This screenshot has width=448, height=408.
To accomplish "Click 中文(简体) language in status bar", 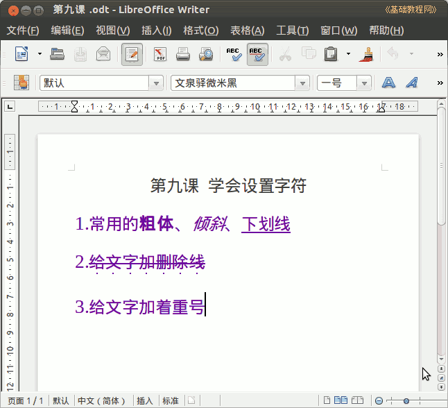I will click(101, 401).
